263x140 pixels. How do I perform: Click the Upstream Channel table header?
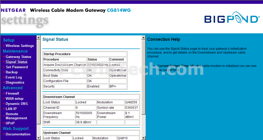(91, 133)
